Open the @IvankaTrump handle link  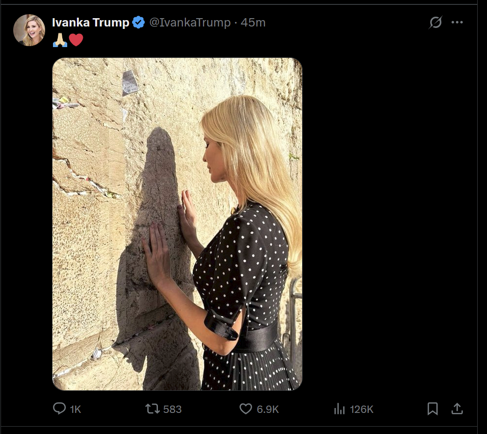(189, 23)
